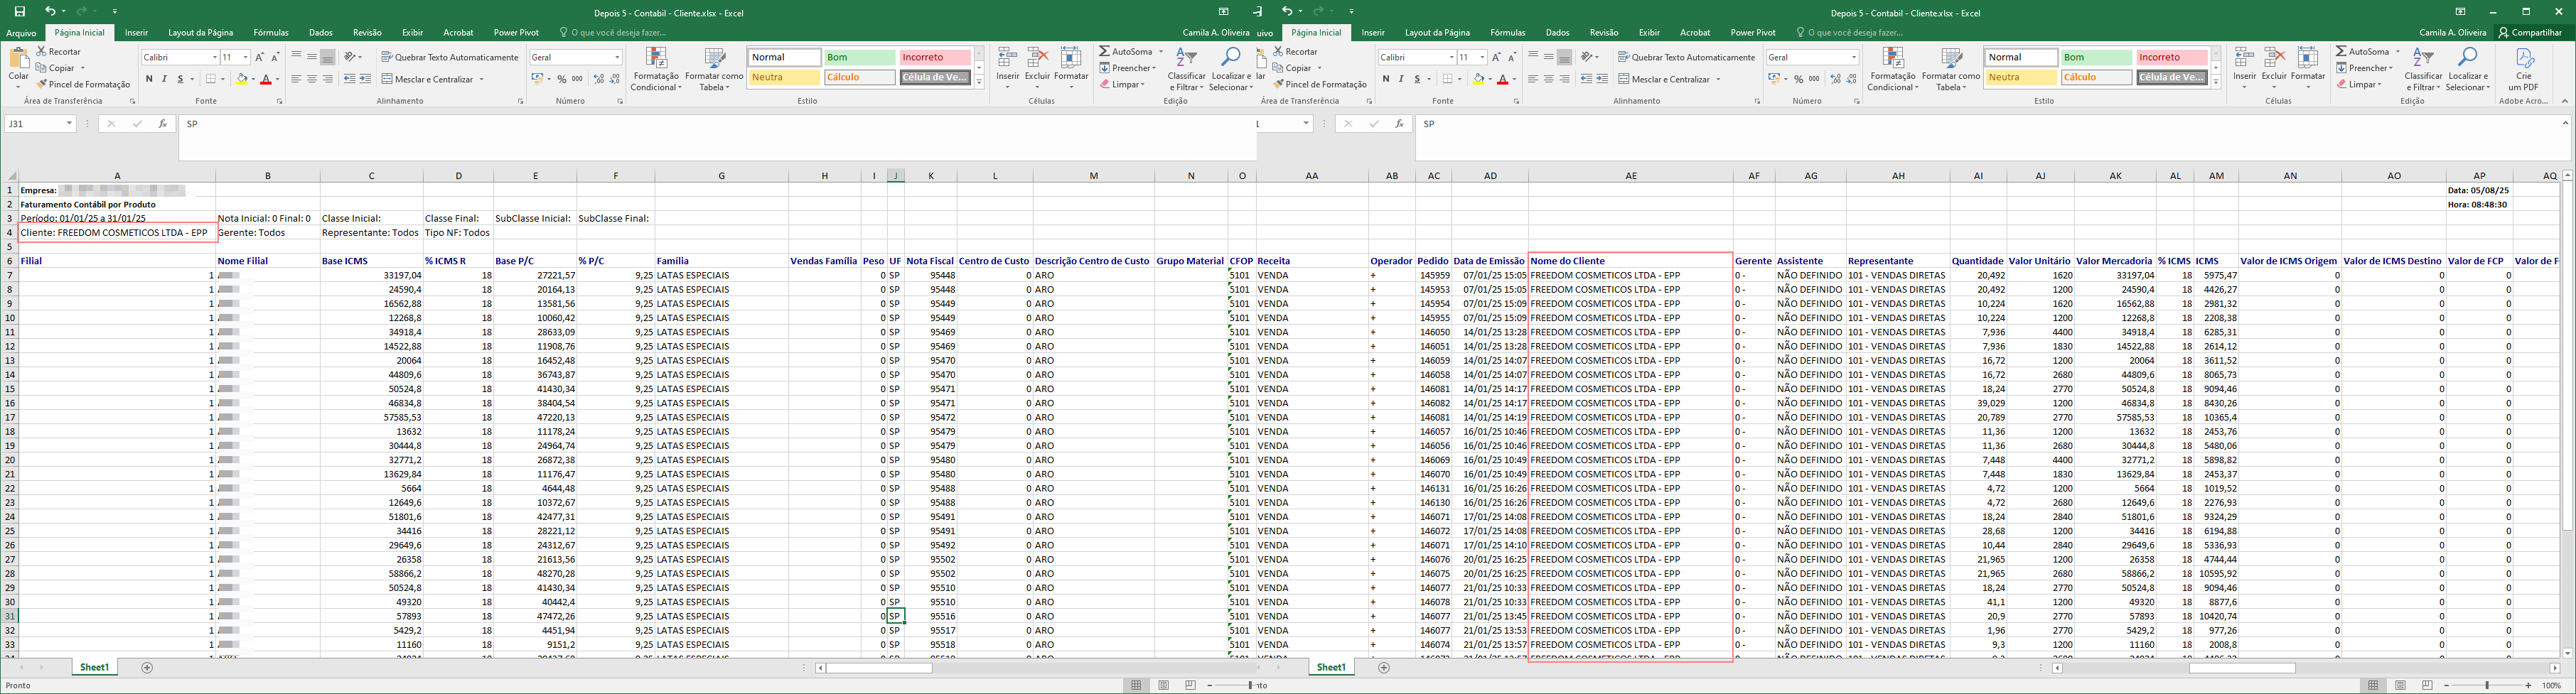Click Localizar e Selecionar next to Crie um PDF

tap(2467, 70)
